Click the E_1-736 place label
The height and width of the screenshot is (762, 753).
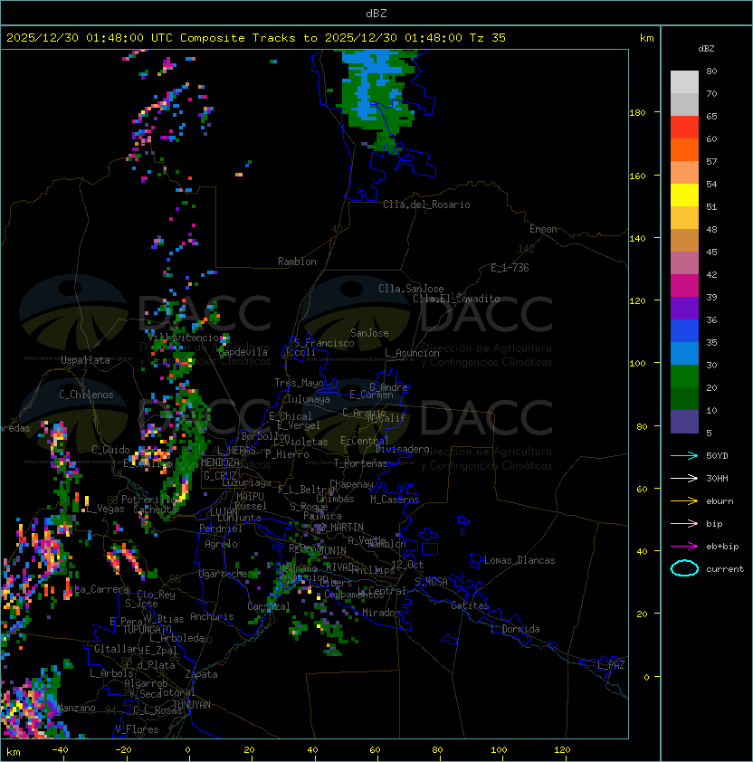pos(510,268)
